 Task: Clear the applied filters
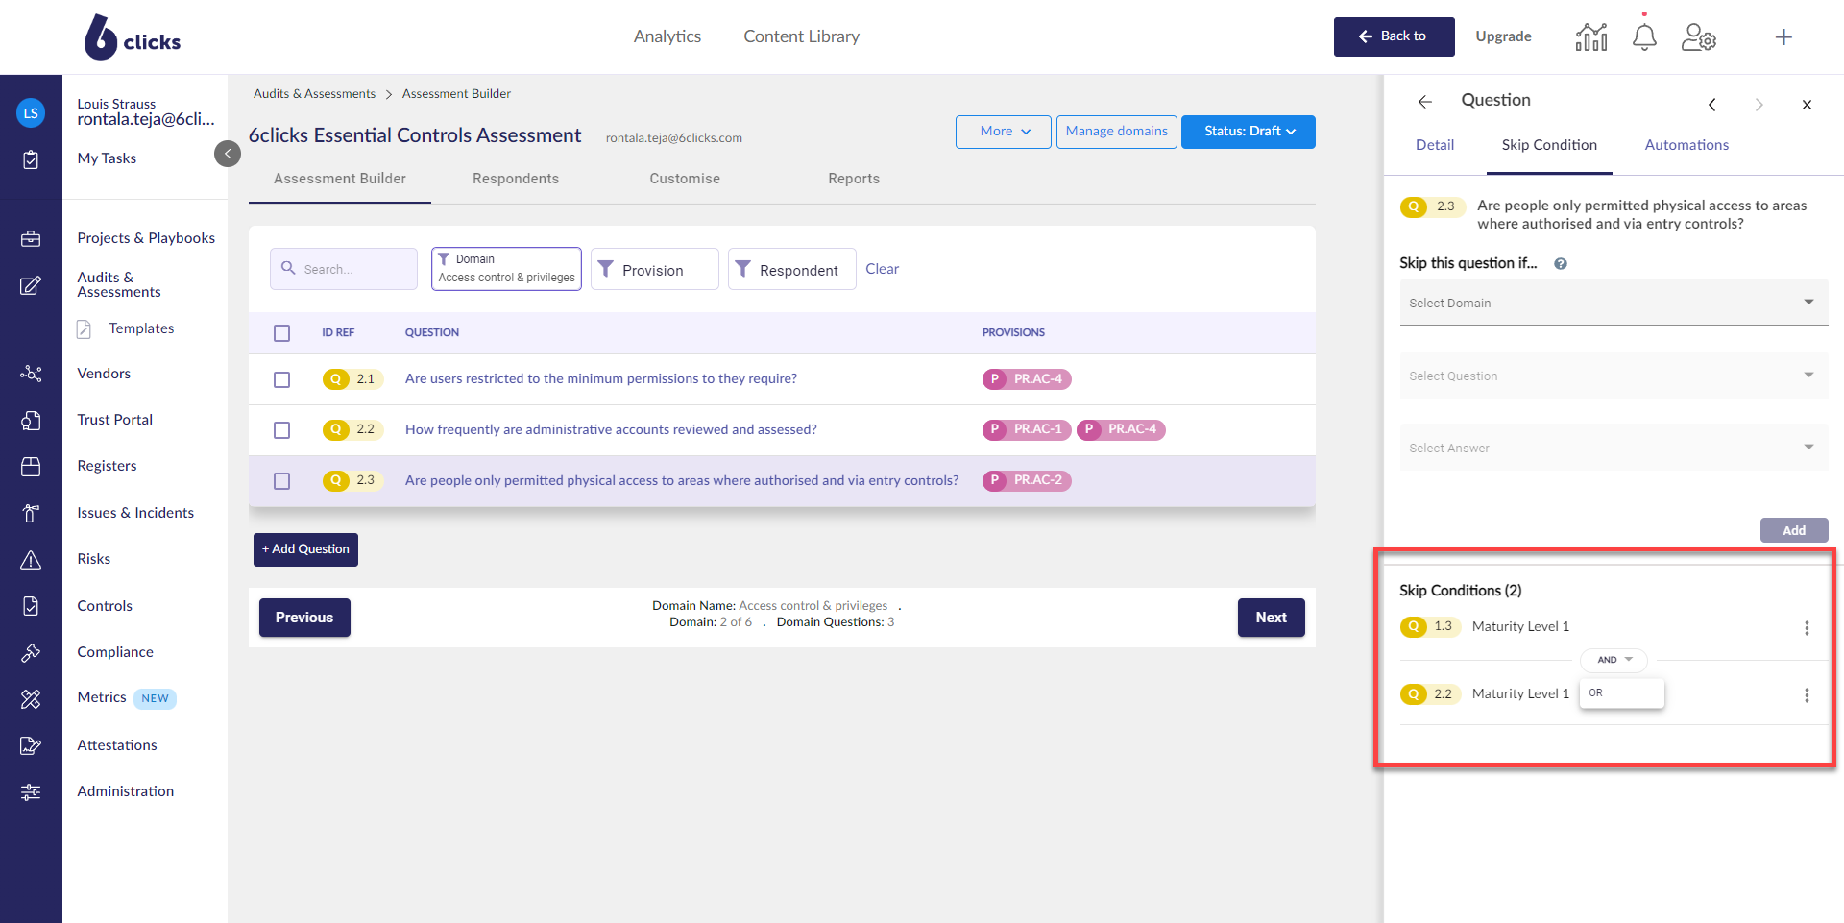tap(883, 269)
